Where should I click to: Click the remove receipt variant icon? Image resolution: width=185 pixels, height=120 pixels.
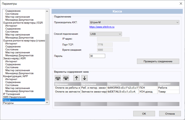(66, 78)
